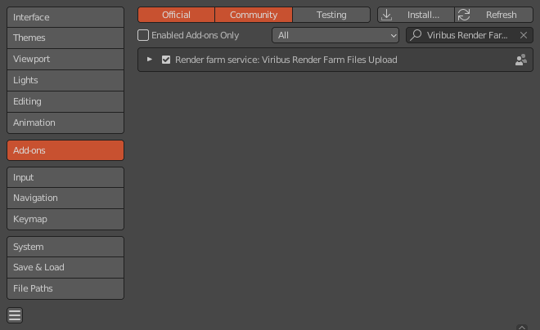The image size is (540, 330).
Task: Click the magnifier search icon
Action: coord(416,35)
